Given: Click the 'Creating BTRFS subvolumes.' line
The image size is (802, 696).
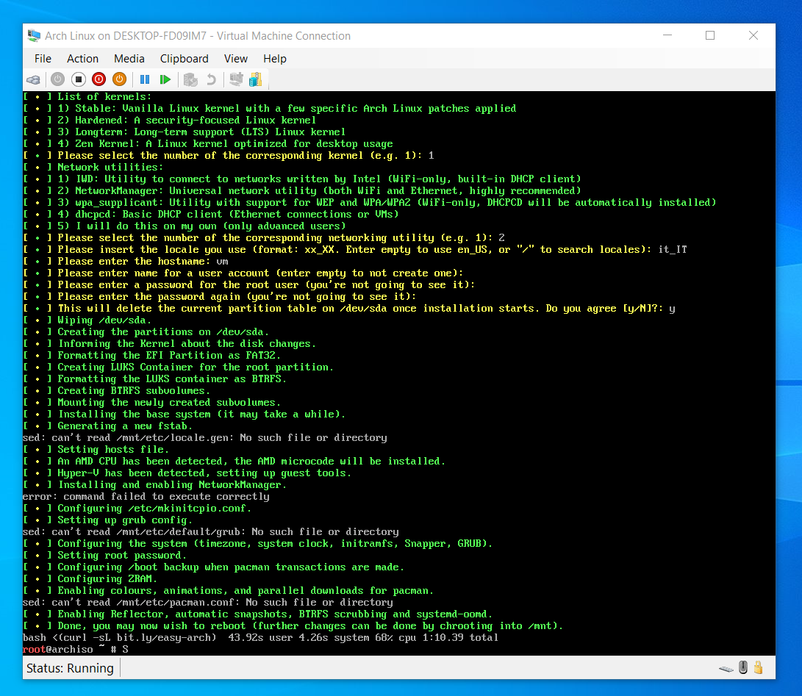Looking at the screenshot, I should coord(116,391).
